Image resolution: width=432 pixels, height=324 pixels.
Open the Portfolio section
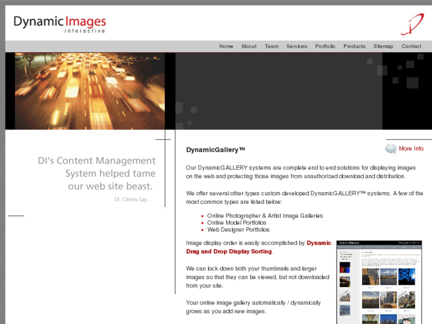[x=325, y=46]
